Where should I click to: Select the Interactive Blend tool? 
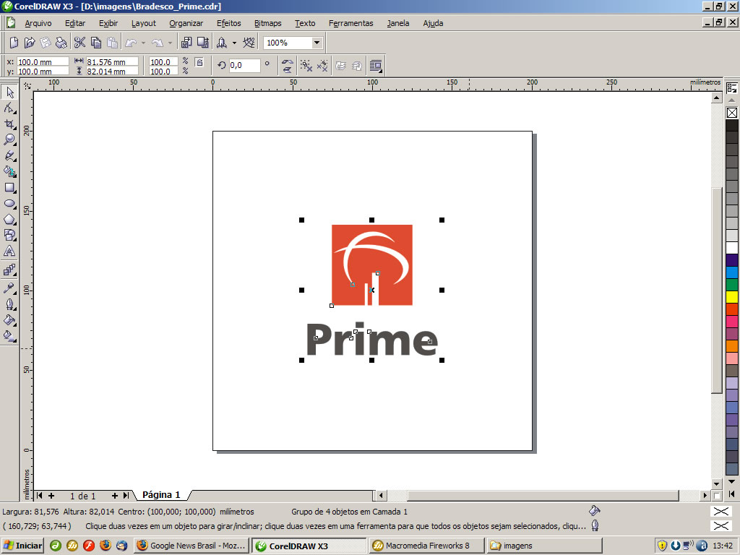pos(9,270)
